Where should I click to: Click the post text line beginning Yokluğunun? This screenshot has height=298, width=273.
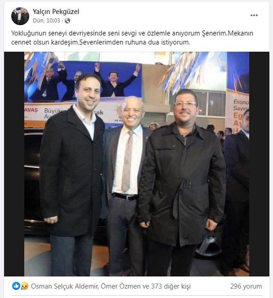pos(132,33)
